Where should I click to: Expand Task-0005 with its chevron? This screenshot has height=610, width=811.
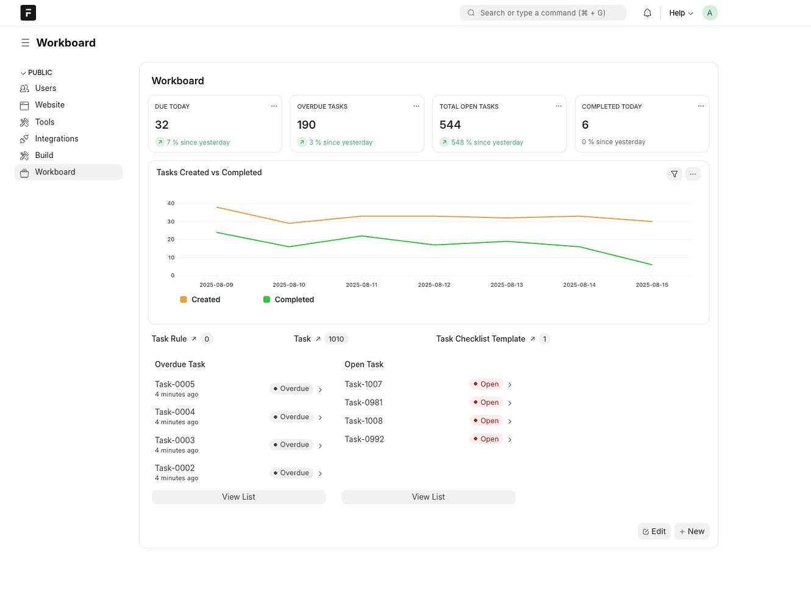click(x=320, y=389)
